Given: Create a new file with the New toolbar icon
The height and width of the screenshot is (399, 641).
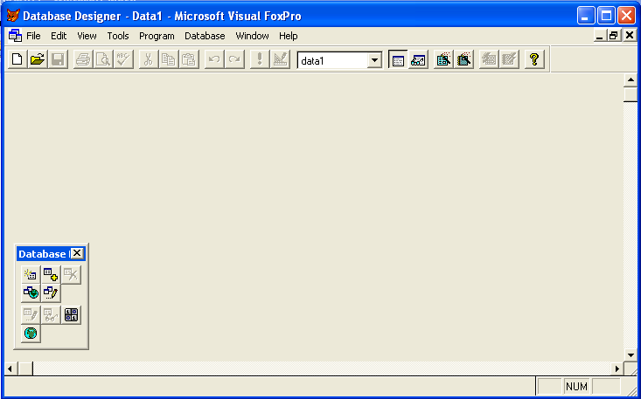Looking at the screenshot, I should click(x=17, y=60).
